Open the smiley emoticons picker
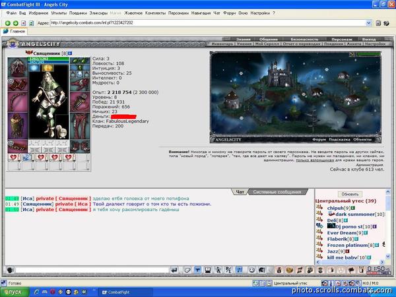This screenshot has height=297, width=396. tap(252, 270)
